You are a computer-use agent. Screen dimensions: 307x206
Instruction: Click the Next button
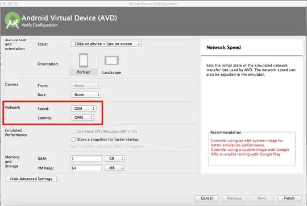pyautogui.click(x=262, y=198)
